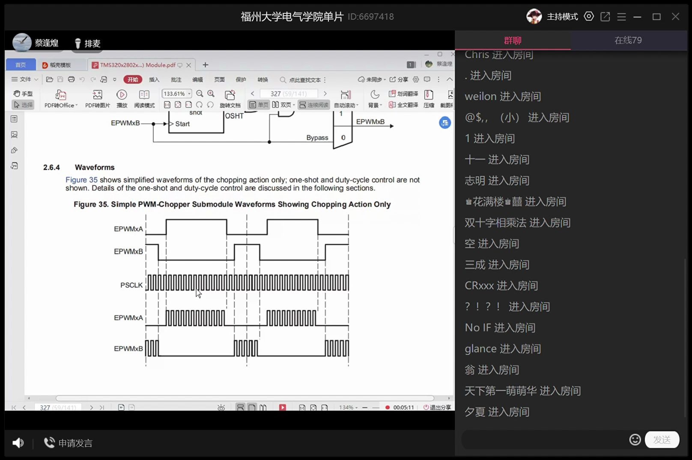
Task: Enable 全文翻译 full-text translation
Action: pos(403,104)
